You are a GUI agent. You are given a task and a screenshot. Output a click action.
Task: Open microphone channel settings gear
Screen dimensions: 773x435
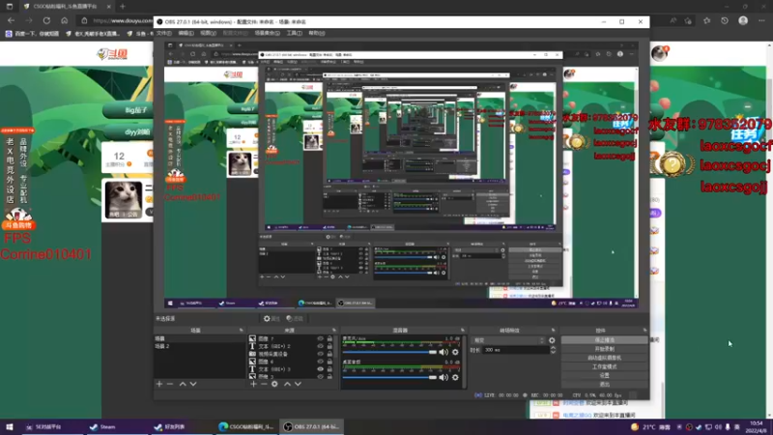tap(455, 352)
